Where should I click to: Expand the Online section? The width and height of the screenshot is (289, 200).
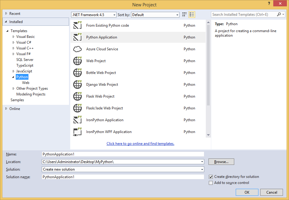coord(7,109)
